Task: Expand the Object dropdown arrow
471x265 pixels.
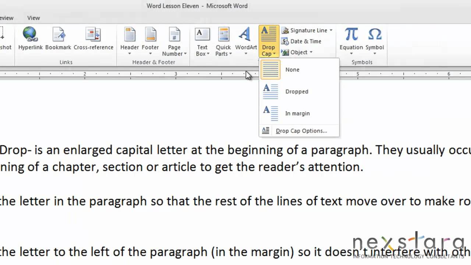Action: coord(311,52)
